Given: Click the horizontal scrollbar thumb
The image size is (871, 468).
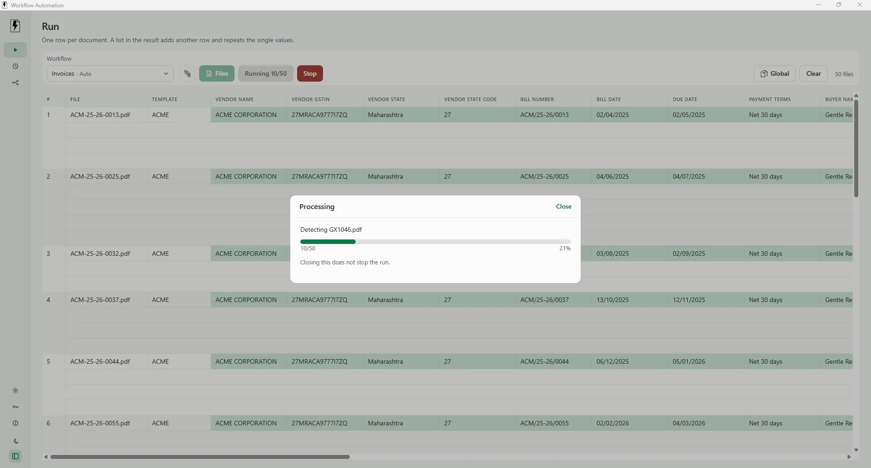Looking at the screenshot, I should click(x=200, y=457).
